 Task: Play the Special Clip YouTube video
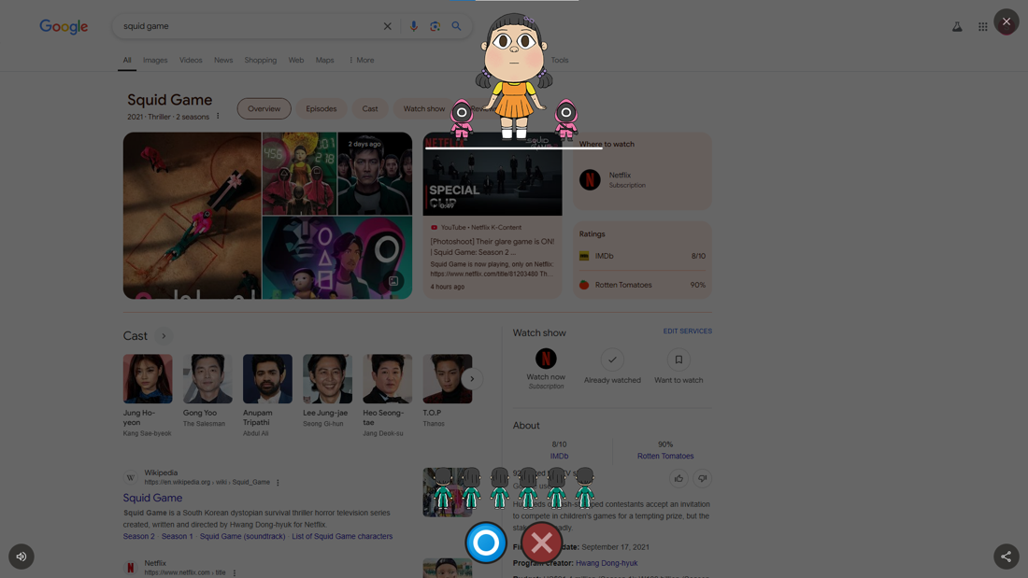493,175
